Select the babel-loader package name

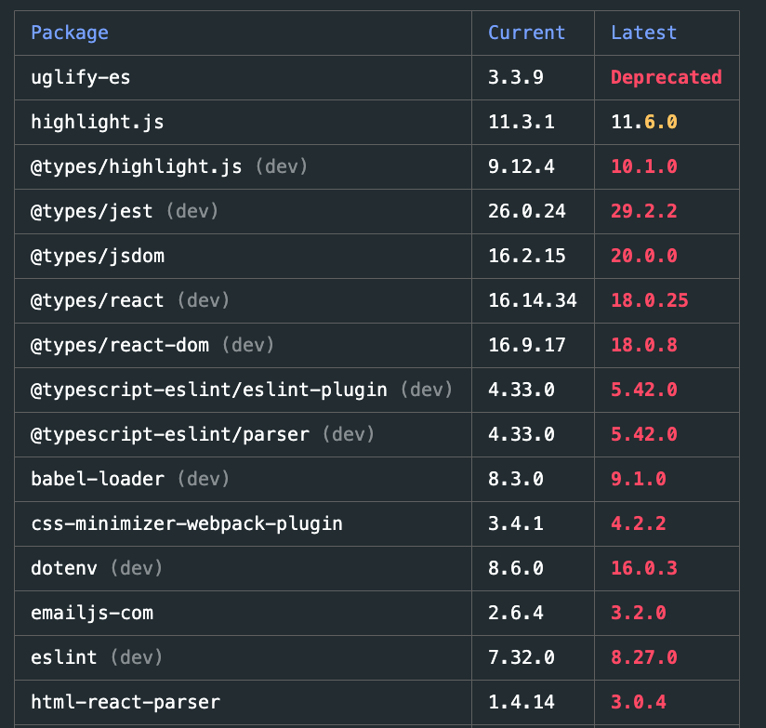coord(98,480)
